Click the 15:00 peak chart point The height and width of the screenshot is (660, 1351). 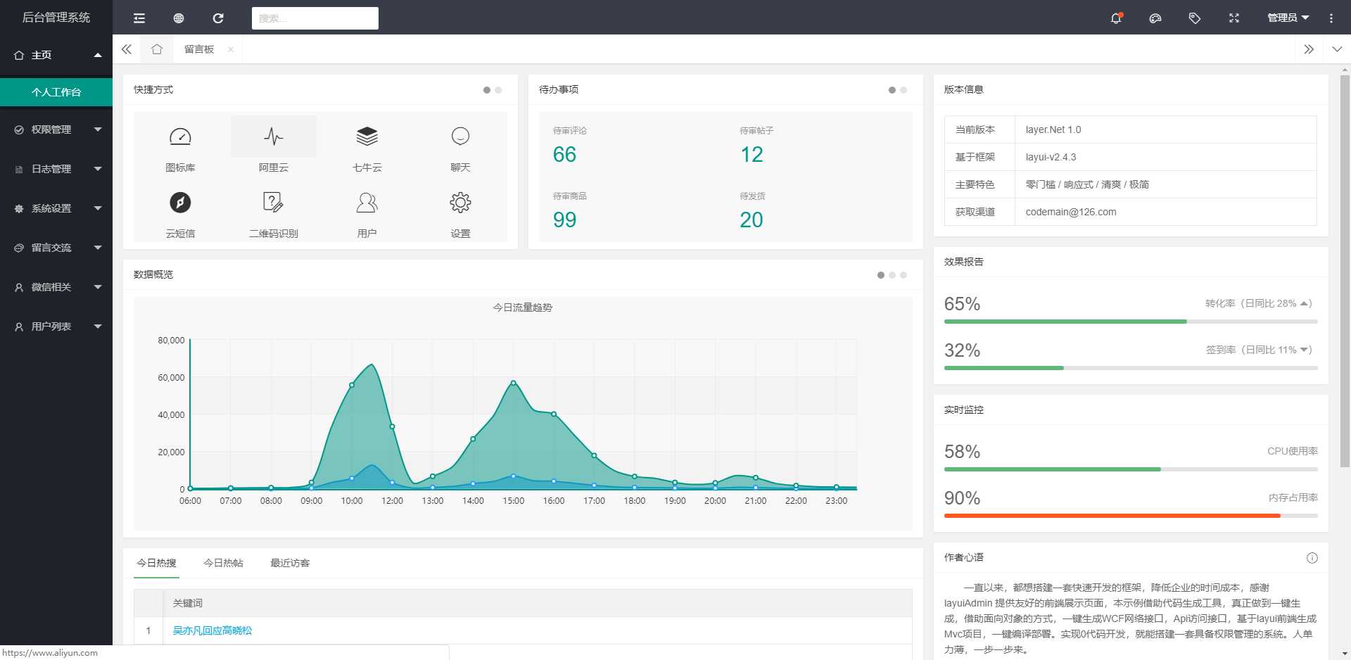514,383
